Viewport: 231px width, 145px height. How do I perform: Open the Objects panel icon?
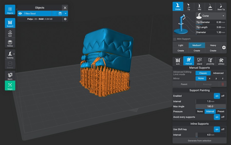click(x=10, y=9)
